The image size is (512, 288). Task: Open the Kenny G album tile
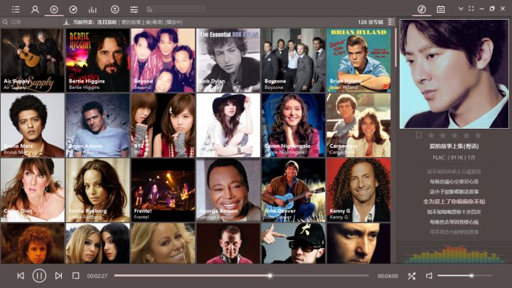[358, 190]
